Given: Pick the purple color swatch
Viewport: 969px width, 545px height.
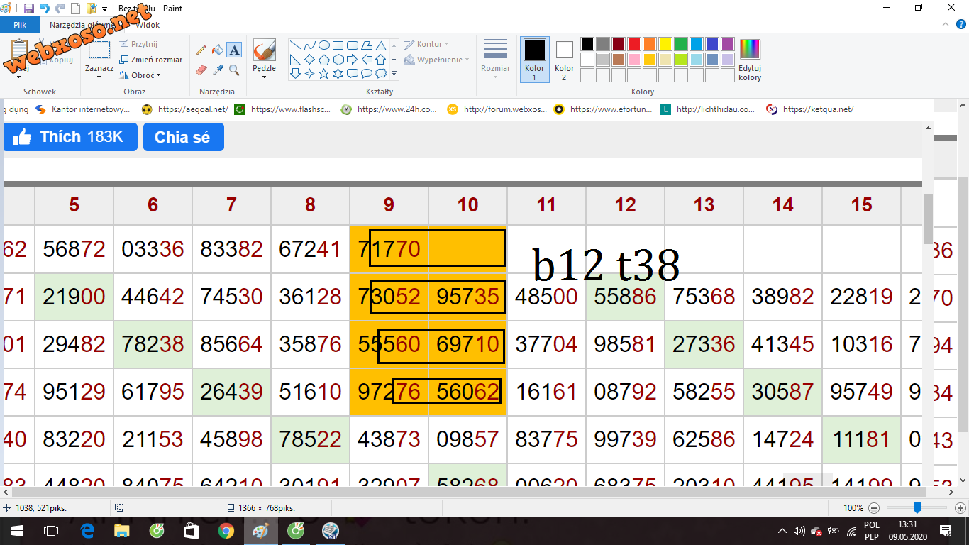Looking at the screenshot, I should point(727,44).
